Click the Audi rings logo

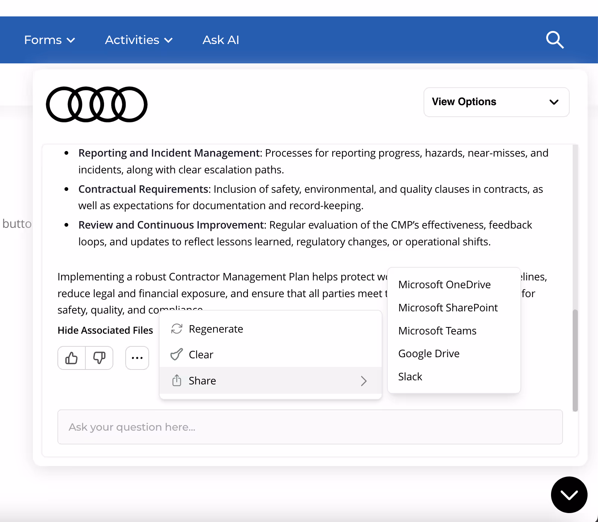[96, 104]
